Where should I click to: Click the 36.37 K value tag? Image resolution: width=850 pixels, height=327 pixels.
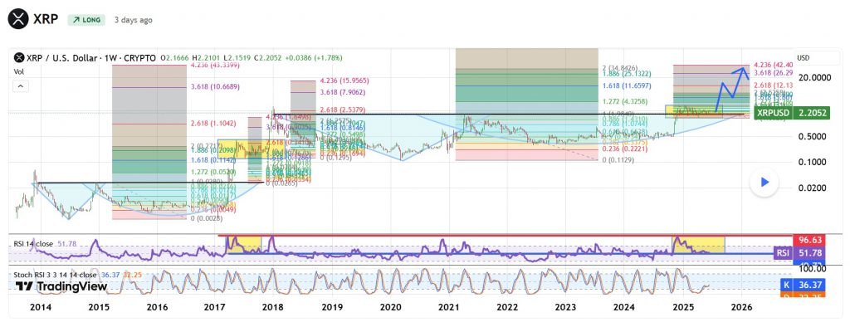[810, 285]
